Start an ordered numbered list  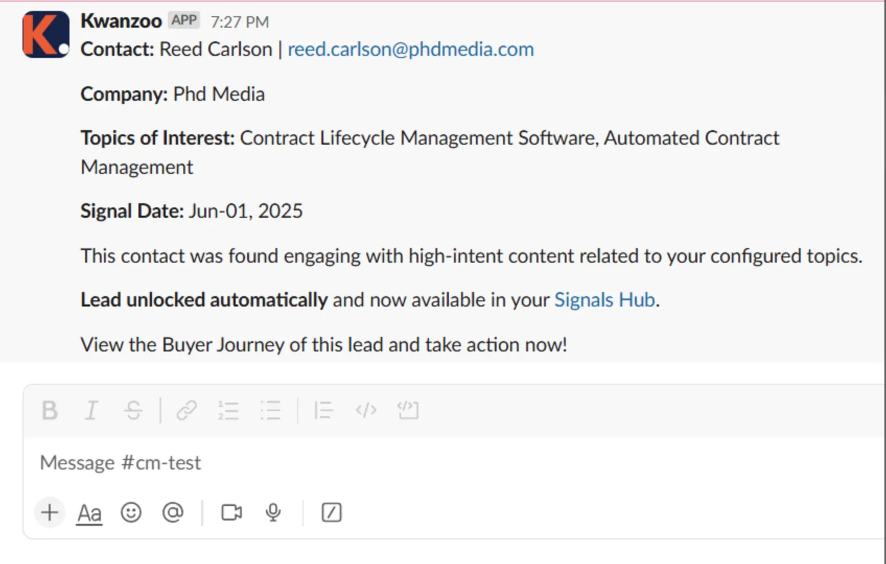pos(228,410)
